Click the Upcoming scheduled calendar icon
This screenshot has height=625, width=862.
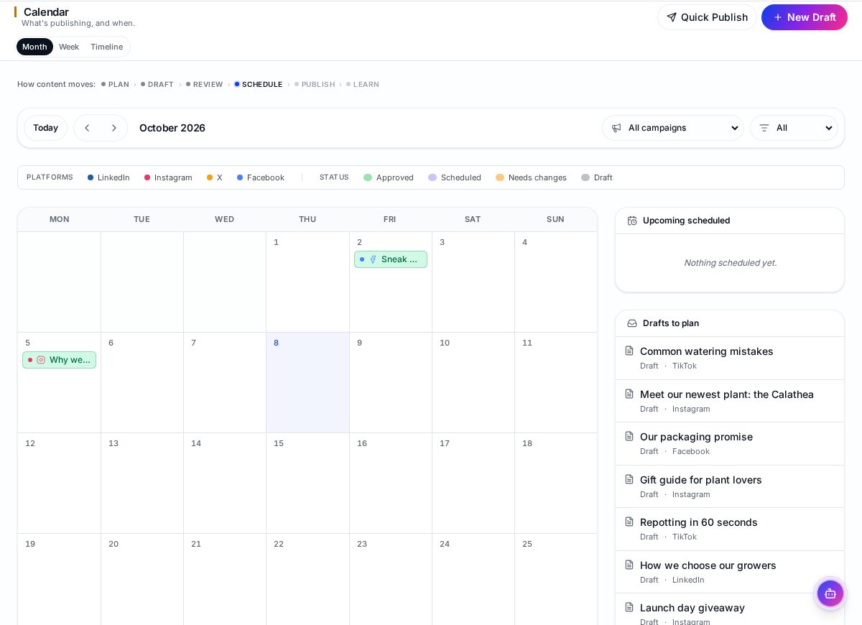click(632, 221)
